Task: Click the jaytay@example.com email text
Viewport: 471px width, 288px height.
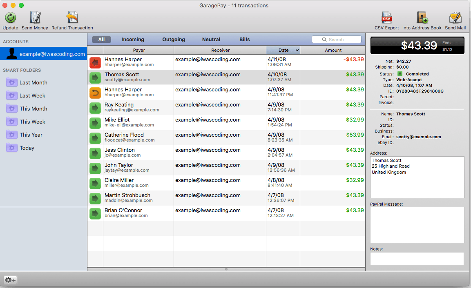Action: [x=127, y=170]
